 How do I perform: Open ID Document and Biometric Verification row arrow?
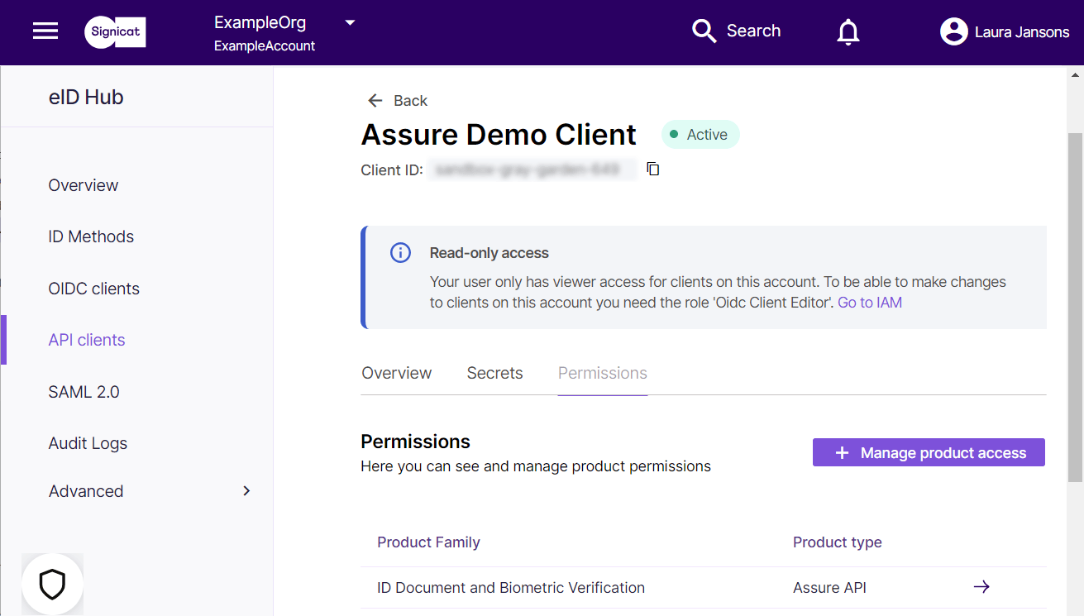tap(981, 587)
